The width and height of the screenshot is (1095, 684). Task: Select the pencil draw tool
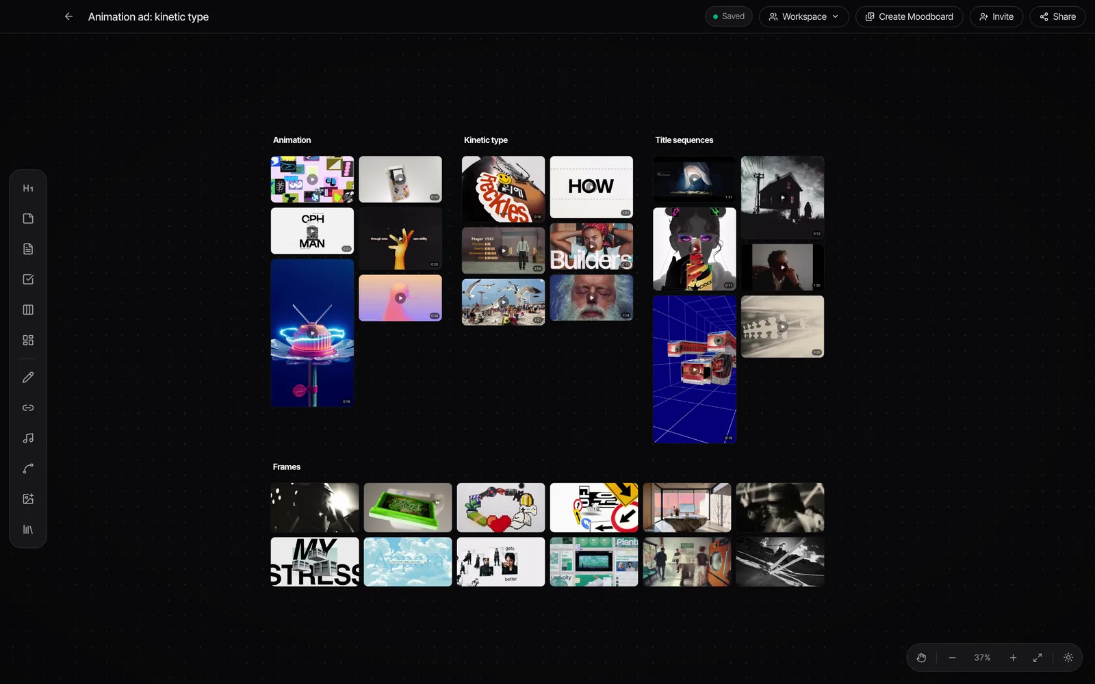click(28, 378)
